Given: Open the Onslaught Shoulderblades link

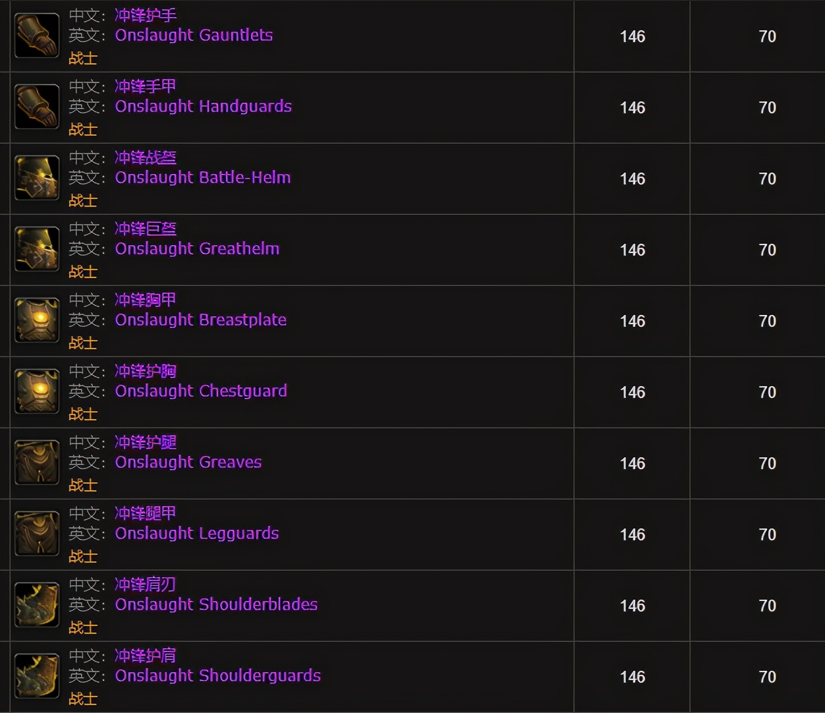Looking at the screenshot, I should (216, 604).
